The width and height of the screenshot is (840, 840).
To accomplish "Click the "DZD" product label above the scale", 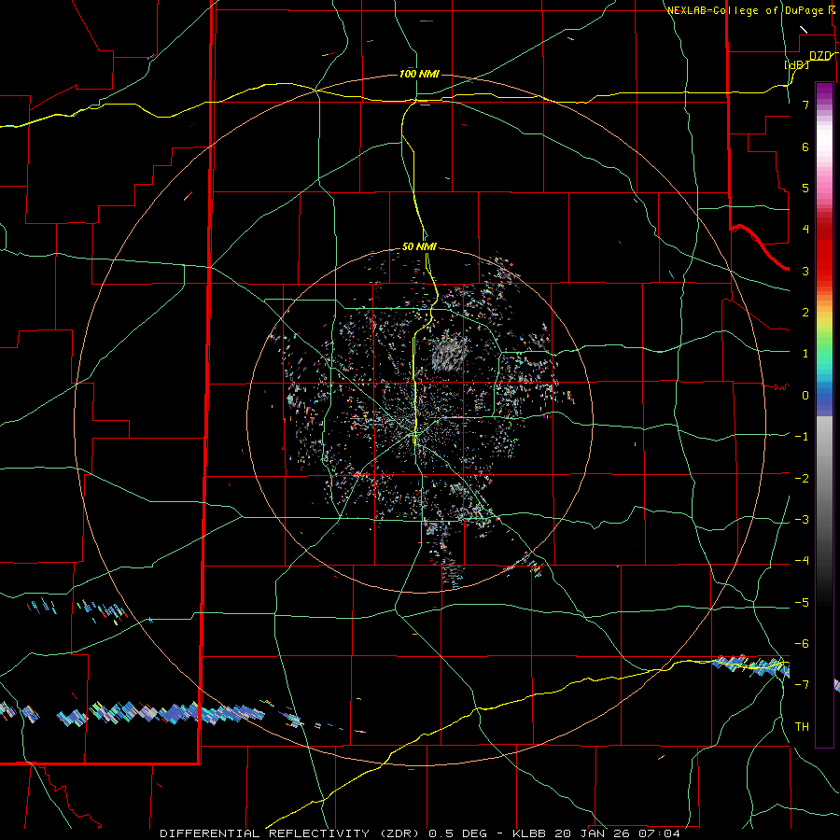I will click(820, 56).
